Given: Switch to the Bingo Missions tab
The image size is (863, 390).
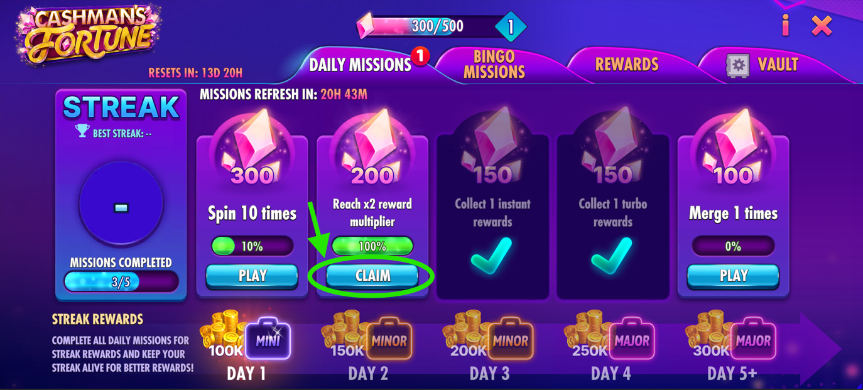Looking at the screenshot, I should (x=494, y=64).
